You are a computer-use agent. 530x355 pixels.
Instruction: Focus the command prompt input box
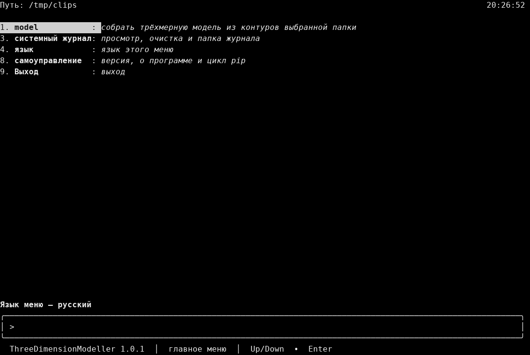[263, 327]
